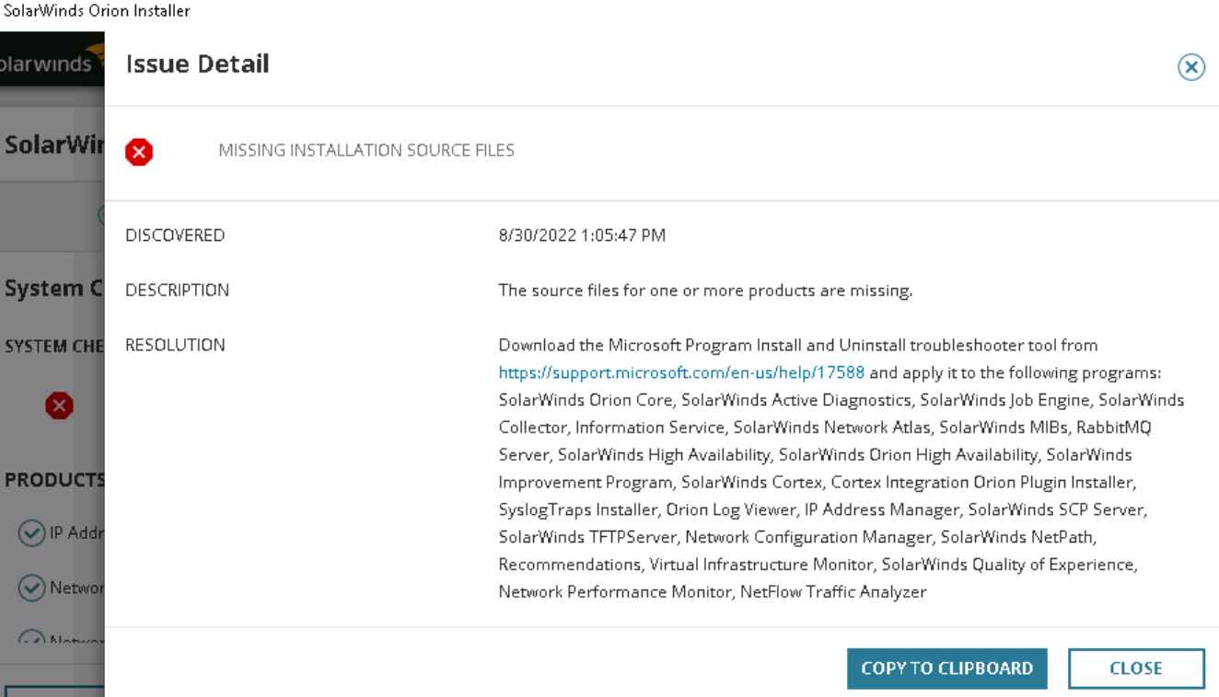Close the Issue Detail dialog with the X icon
Image resolution: width=1219 pixels, height=697 pixels.
point(1190,67)
